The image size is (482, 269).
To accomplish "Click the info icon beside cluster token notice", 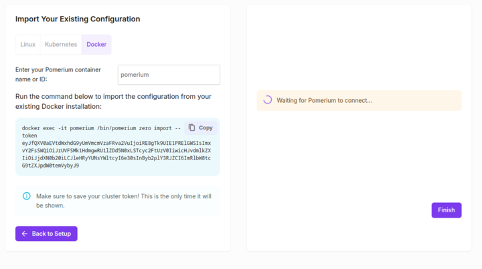I will coord(27,196).
